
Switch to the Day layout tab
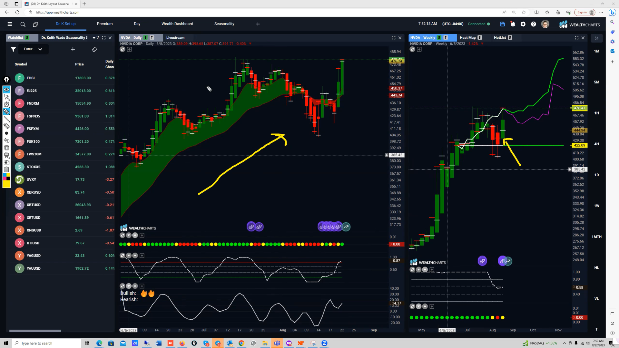(137, 24)
